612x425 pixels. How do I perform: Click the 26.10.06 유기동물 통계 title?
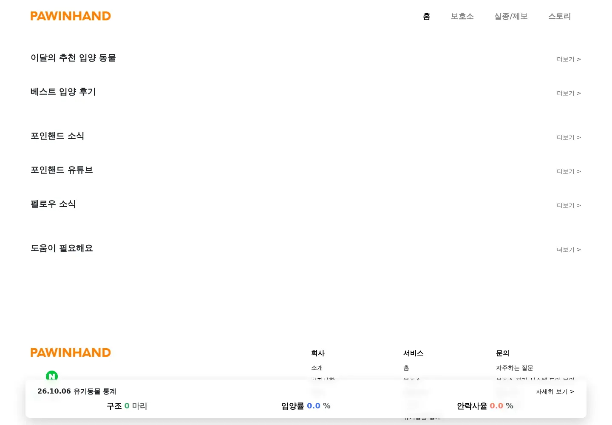(x=77, y=391)
